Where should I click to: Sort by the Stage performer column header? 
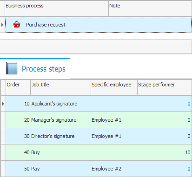[165, 87]
